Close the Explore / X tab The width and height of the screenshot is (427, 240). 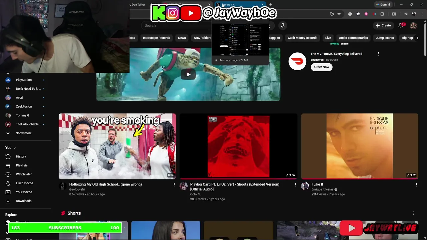pos(263,5)
